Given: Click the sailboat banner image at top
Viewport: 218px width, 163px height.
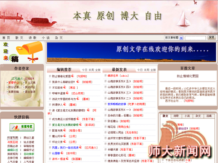Looking at the screenshot, I should 109,17.
